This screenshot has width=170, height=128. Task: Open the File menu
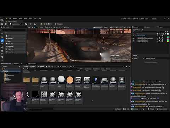tap(7, 18)
